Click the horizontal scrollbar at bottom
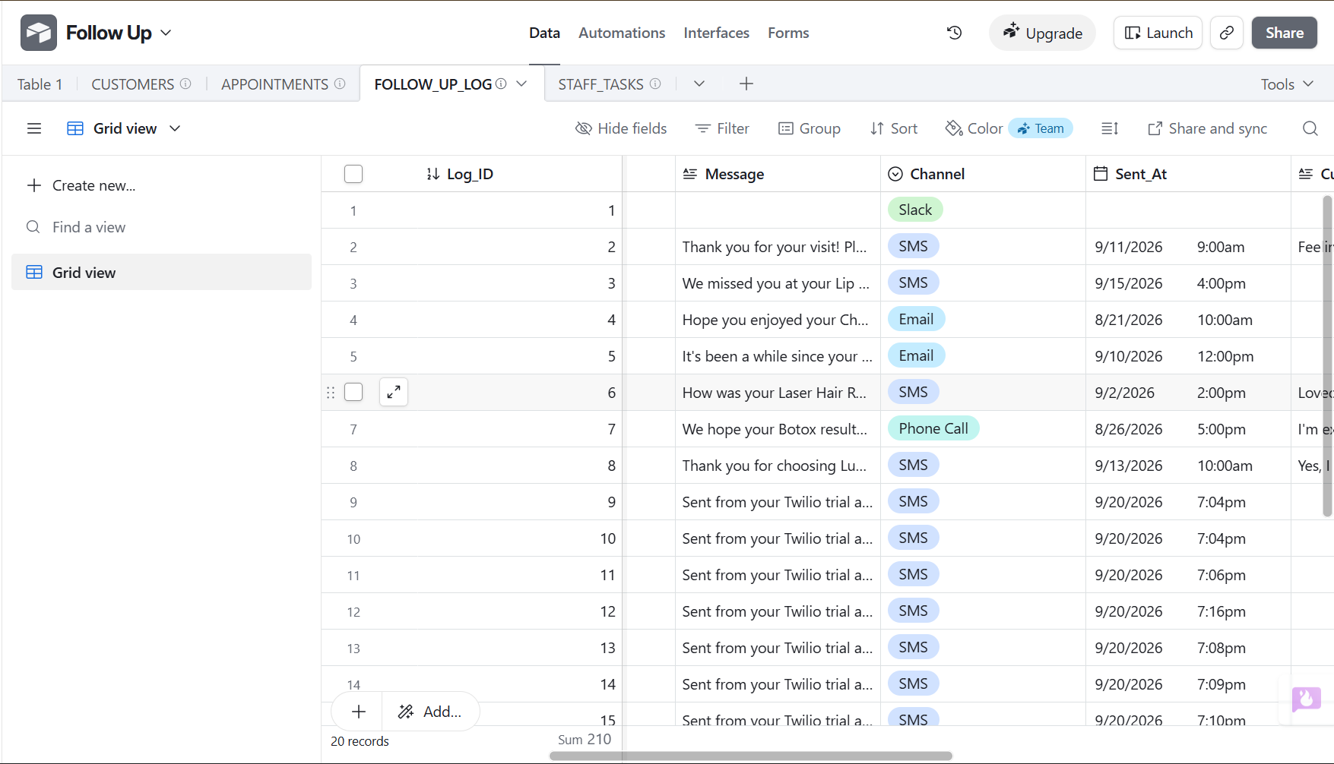This screenshot has width=1334, height=764. click(751, 756)
